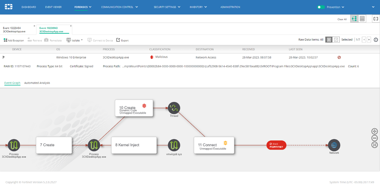The height and width of the screenshot is (185, 380).
Task: Select the Event Graph tab
Action: tap(12, 83)
